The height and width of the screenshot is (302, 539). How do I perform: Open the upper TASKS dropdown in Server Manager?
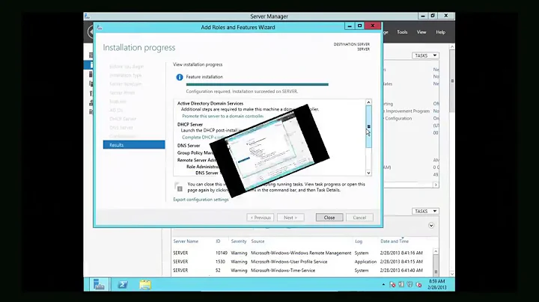[425, 55]
